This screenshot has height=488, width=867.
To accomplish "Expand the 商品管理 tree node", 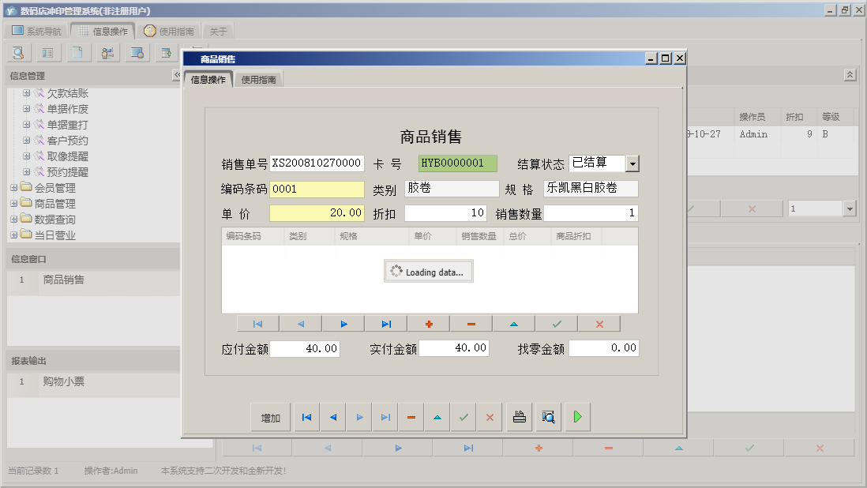I will [x=14, y=204].
